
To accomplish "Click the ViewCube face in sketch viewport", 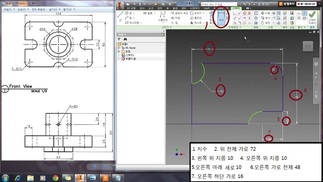I will [x=308, y=46].
